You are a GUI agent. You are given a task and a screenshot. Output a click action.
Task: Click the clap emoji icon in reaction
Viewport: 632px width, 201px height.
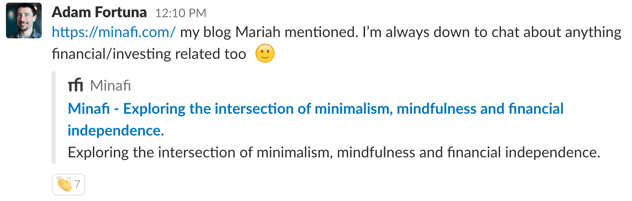[64, 184]
